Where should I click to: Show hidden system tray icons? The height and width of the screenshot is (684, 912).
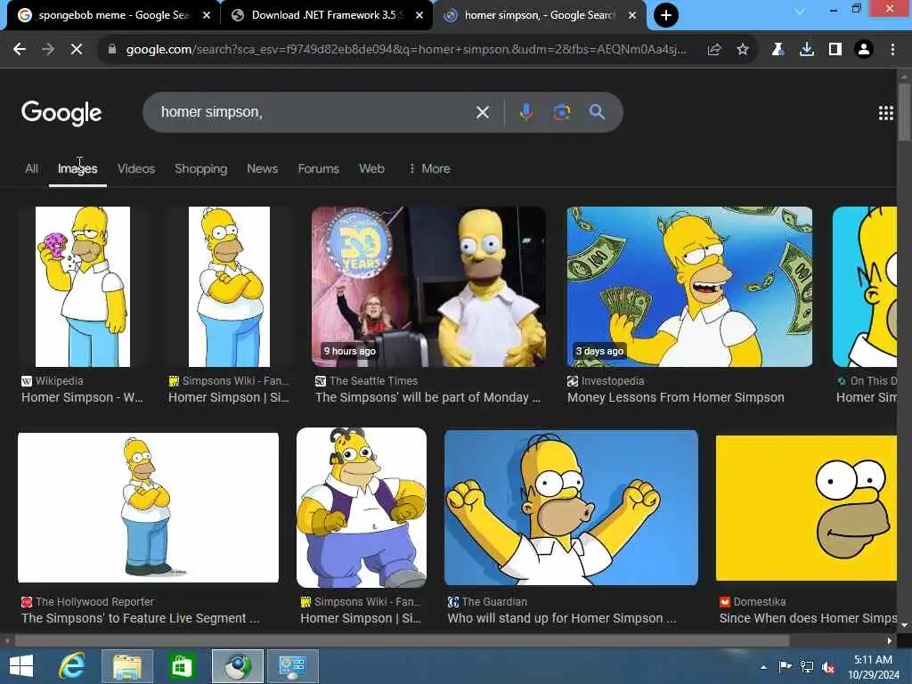763,667
